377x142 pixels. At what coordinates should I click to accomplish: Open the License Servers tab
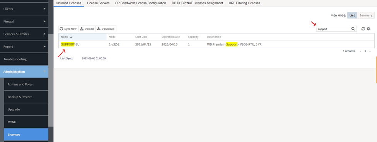[x=98, y=3]
